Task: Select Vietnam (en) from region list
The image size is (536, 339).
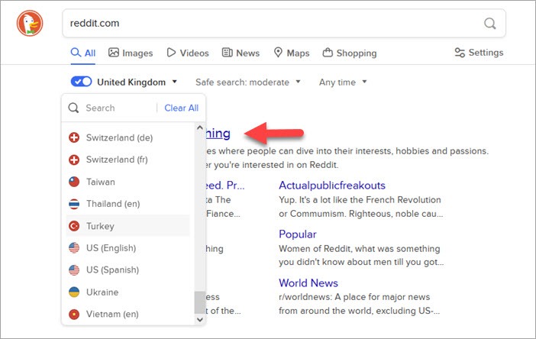Action: [128, 314]
